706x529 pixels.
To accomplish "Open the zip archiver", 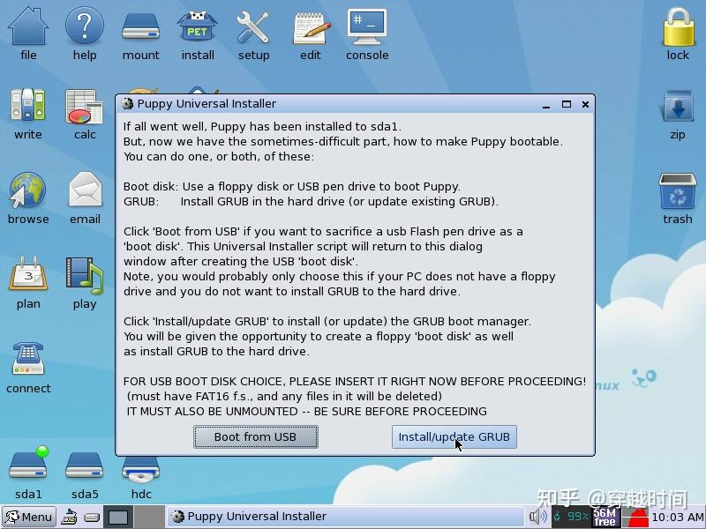I will tap(677, 106).
